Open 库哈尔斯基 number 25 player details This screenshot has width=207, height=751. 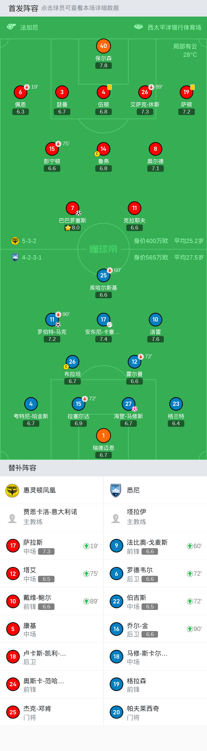tap(103, 275)
